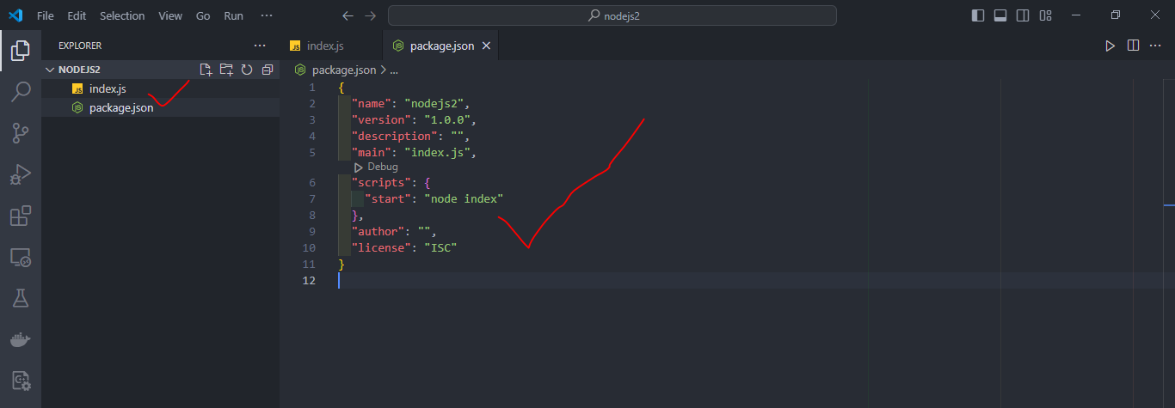Open Run and Debug view
Image resolution: width=1175 pixels, height=408 pixels.
point(21,174)
